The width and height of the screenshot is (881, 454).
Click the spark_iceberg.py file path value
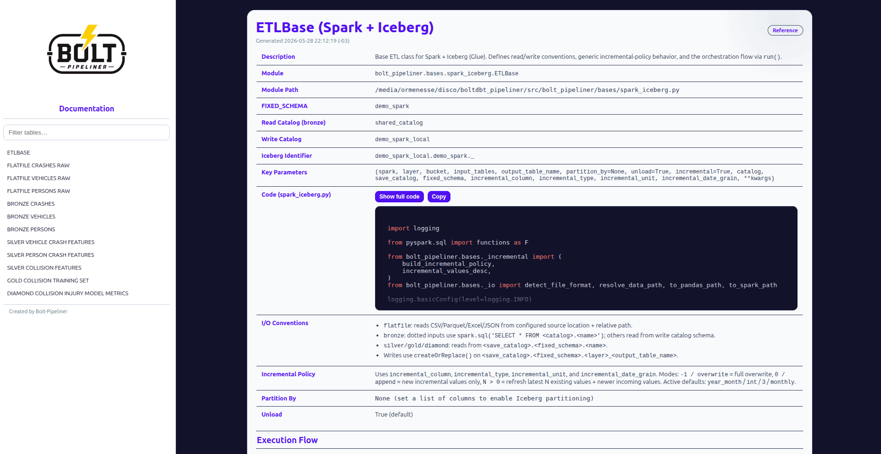(x=527, y=90)
